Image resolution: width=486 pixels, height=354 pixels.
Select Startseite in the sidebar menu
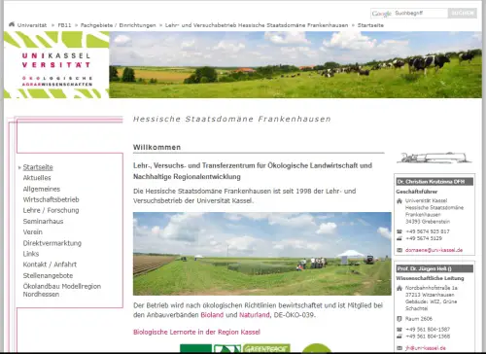point(38,167)
